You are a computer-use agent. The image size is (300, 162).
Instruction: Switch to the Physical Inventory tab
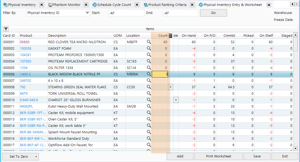point(22,5)
